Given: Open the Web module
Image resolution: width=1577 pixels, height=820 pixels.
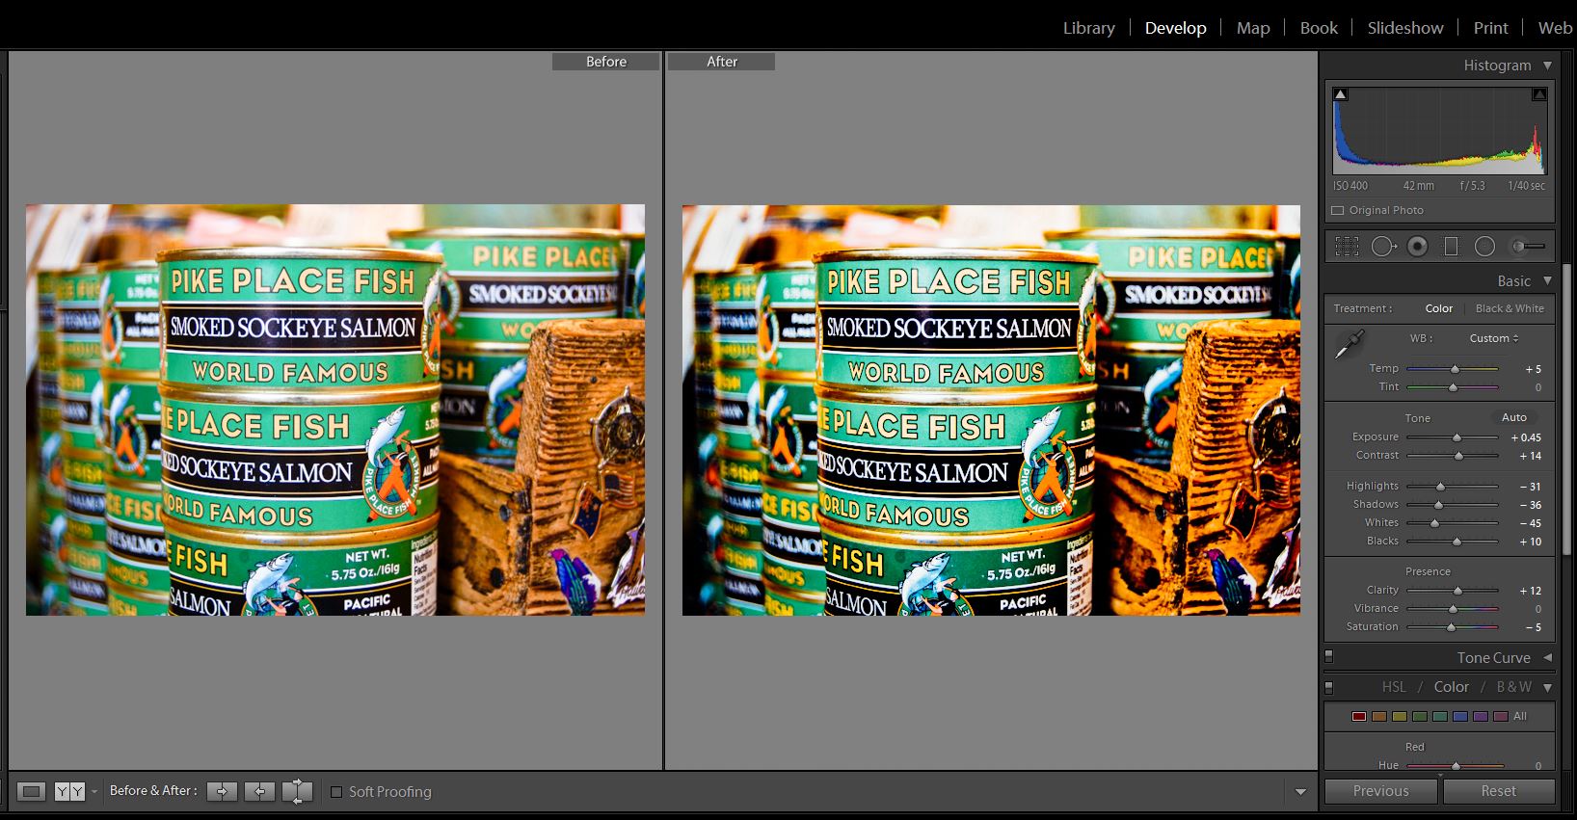Looking at the screenshot, I should pyautogui.click(x=1555, y=28).
